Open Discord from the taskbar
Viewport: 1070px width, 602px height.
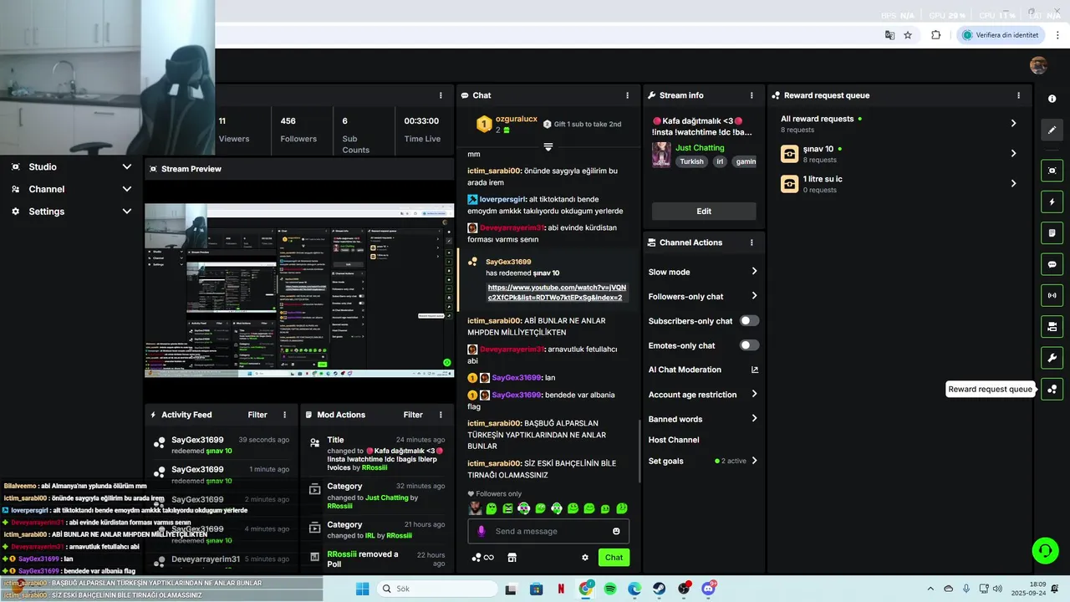(709, 589)
